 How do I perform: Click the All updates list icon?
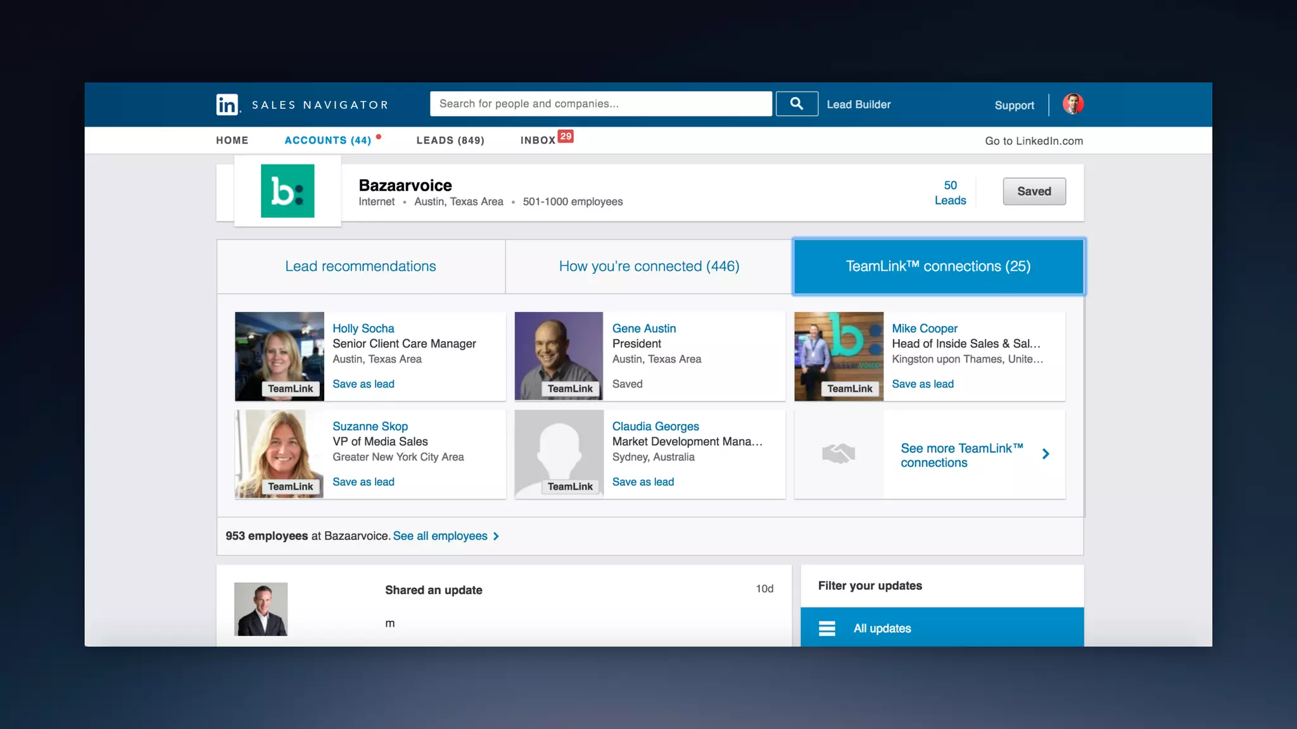[x=827, y=628]
